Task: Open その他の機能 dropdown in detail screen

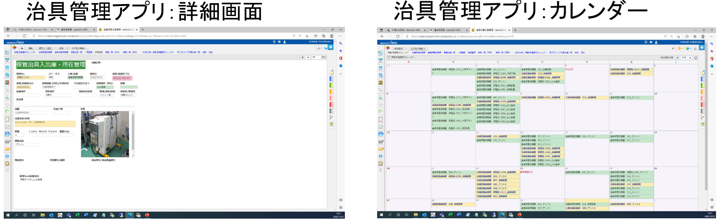Action: 79,48
